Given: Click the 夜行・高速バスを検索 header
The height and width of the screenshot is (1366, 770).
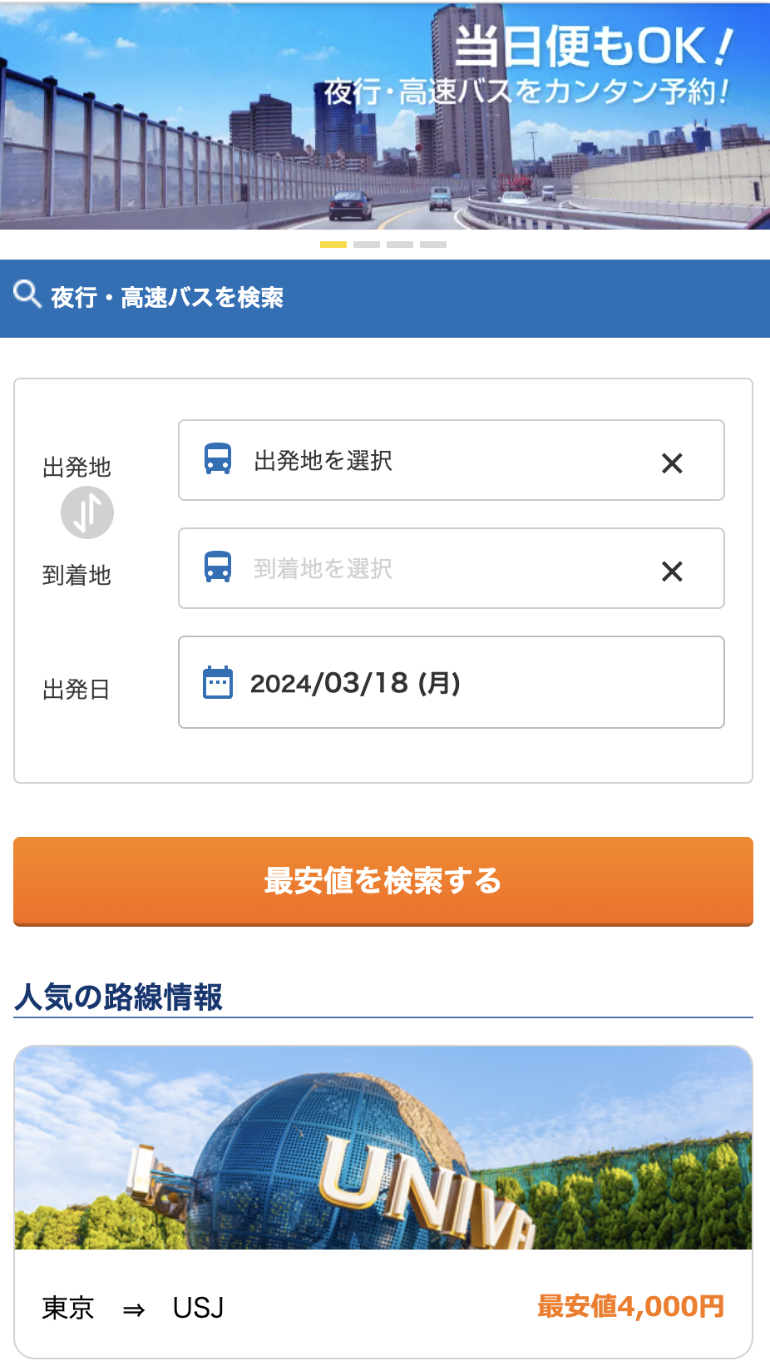Looking at the screenshot, I should pyautogui.click(x=167, y=298).
